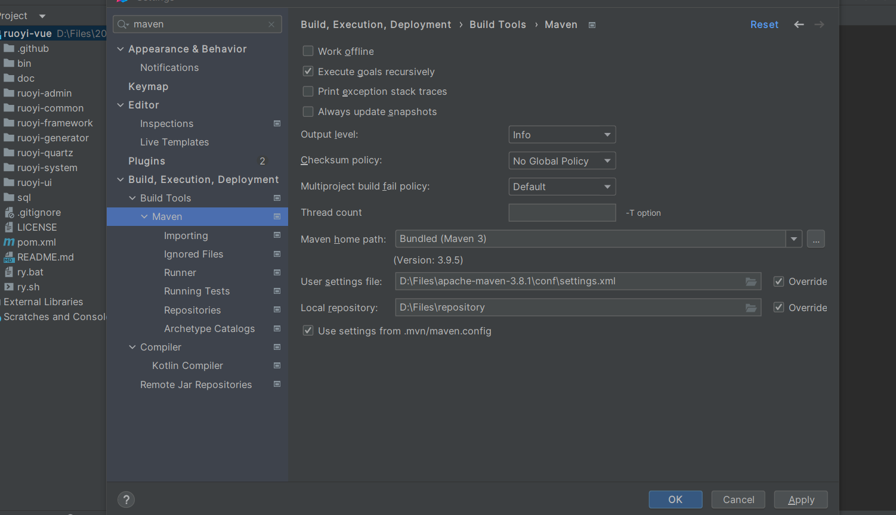The height and width of the screenshot is (515, 896).
Task: Click project-level icon next to Inspections
Action: click(x=277, y=123)
